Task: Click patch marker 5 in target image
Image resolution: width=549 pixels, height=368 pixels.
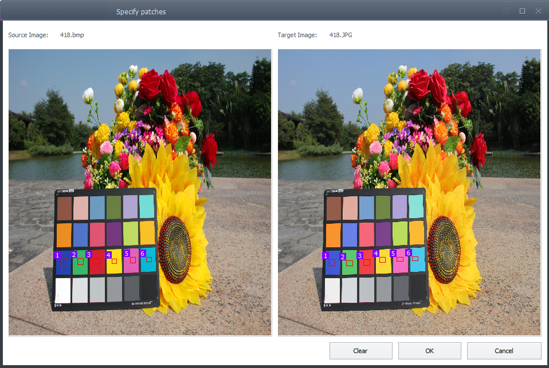Action: [400, 259]
